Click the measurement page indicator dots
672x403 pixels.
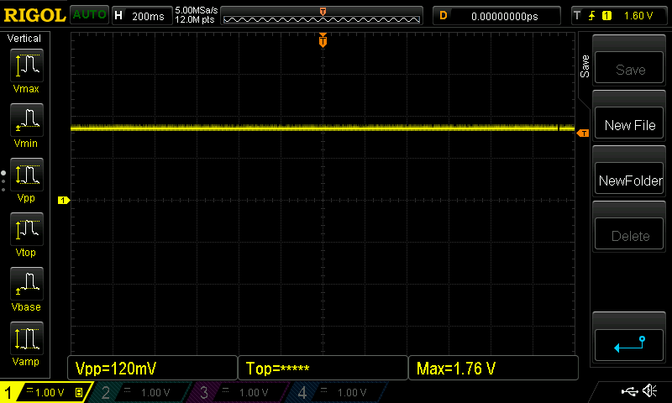(3, 181)
